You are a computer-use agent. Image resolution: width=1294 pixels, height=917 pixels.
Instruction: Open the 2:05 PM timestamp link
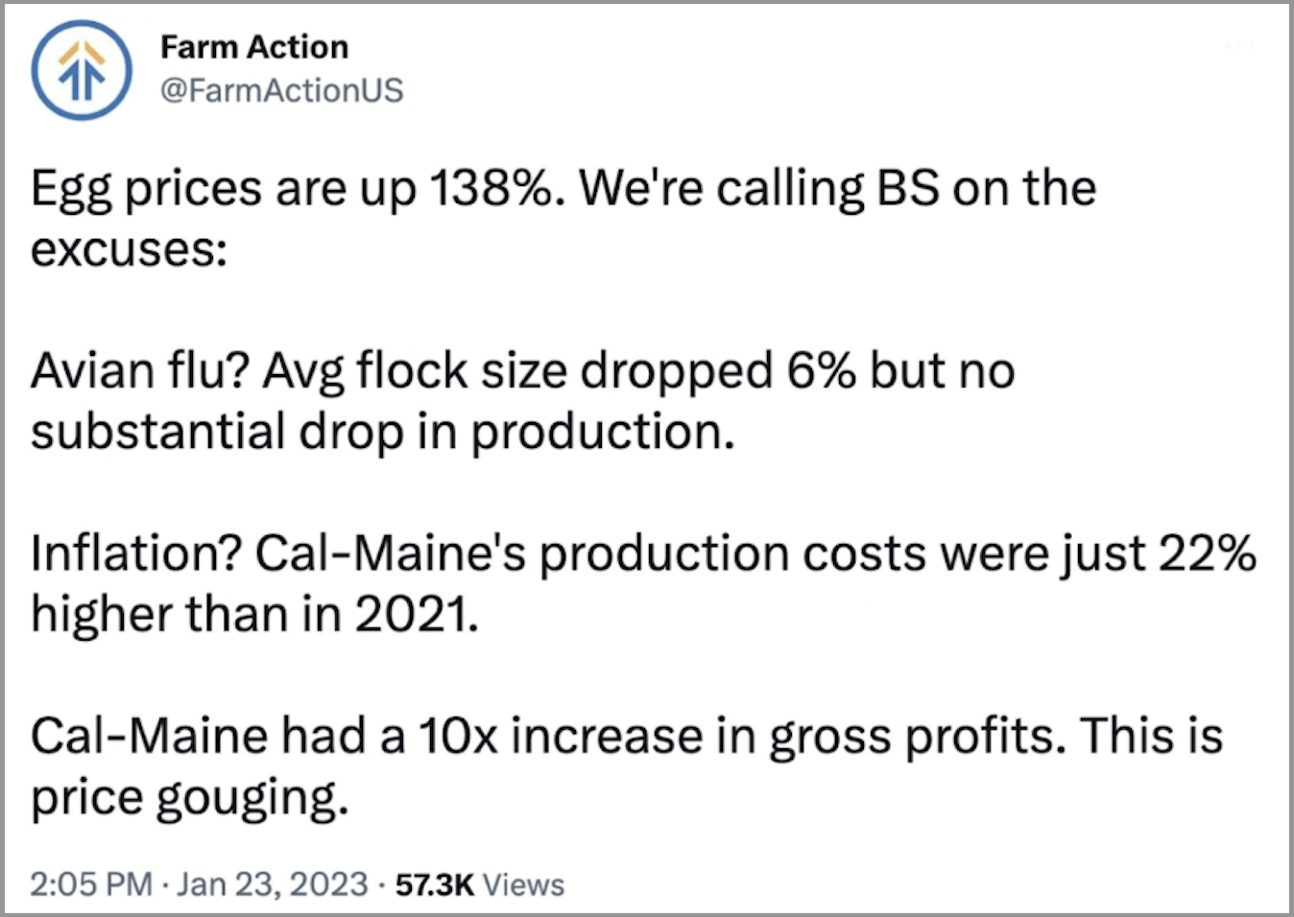click(91, 883)
